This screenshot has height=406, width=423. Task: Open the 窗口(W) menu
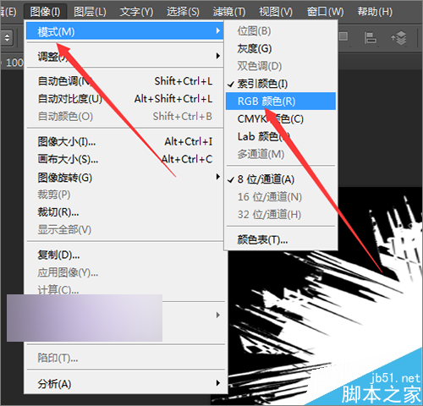(x=325, y=12)
